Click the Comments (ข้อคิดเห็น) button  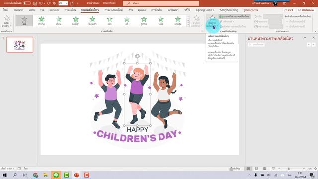pyautogui.click(x=306, y=10)
